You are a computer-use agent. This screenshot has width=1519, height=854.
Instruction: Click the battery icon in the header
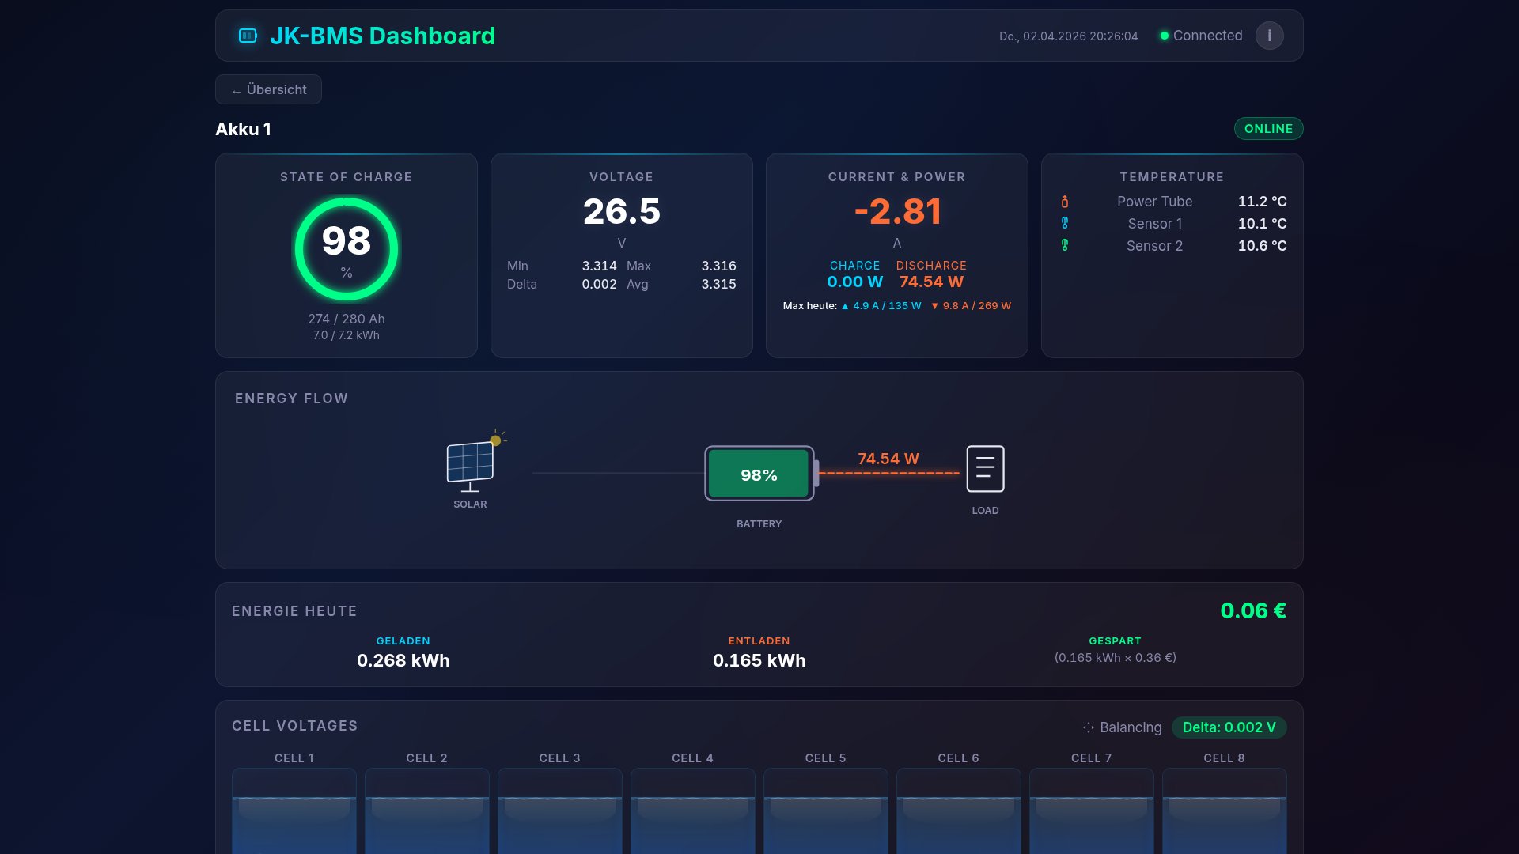point(246,35)
